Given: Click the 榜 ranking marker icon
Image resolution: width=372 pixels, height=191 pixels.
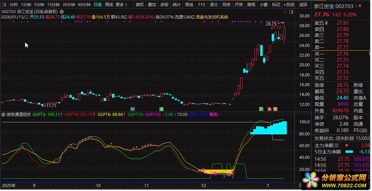Looking at the screenshot, I should click(275, 109).
